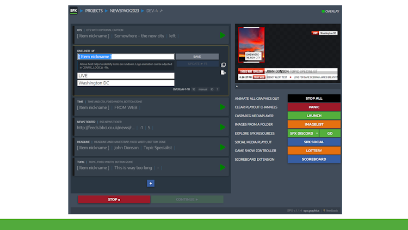
Task: Click the pencil icon beside DEV-4
Action: [161, 11]
